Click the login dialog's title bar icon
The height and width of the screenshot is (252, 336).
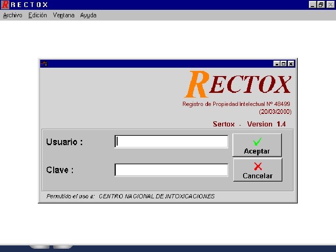[x=44, y=63]
